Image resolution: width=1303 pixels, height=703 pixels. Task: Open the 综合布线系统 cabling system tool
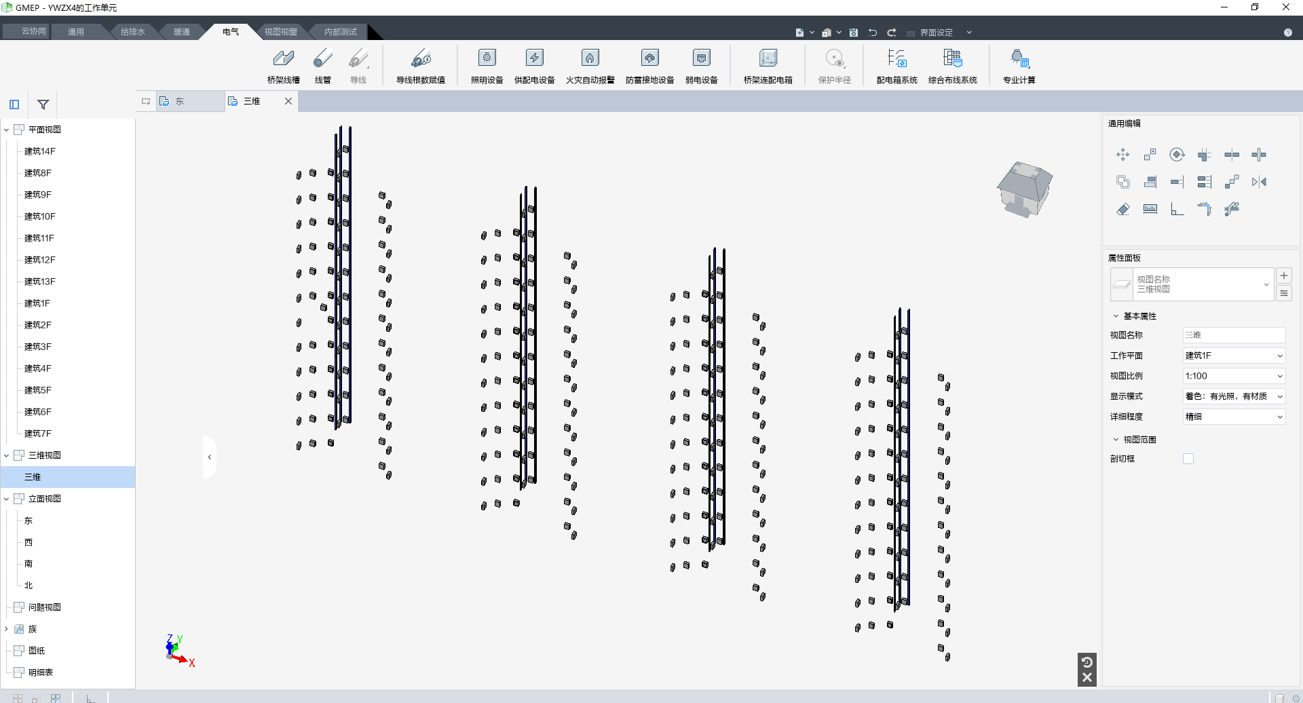coord(952,66)
